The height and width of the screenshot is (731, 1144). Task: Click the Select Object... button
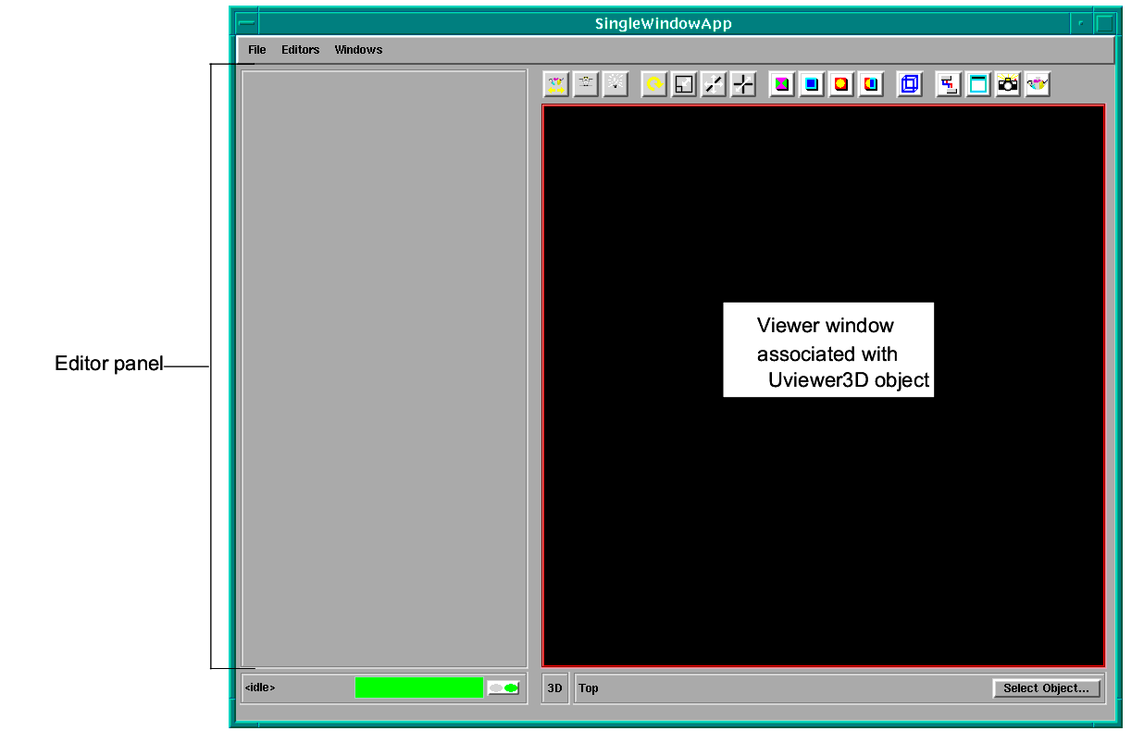point(1046,688)
